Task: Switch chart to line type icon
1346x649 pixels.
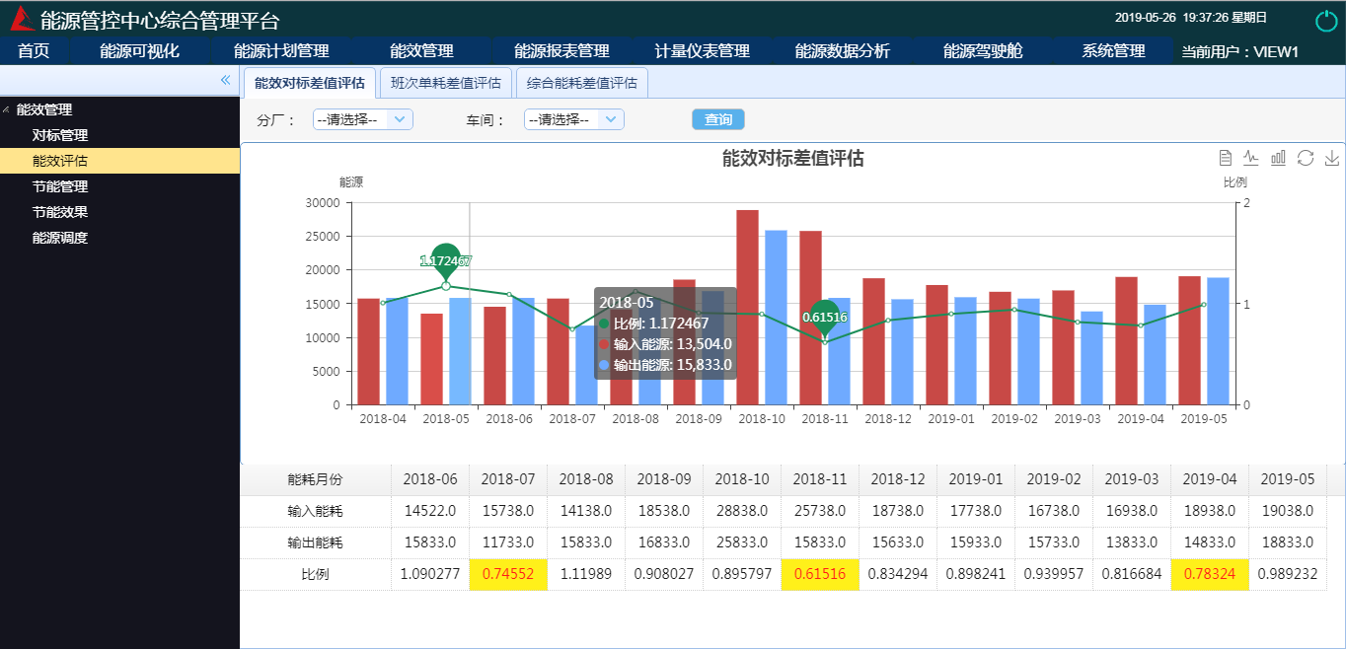Action: click(x=1251, y=158)
